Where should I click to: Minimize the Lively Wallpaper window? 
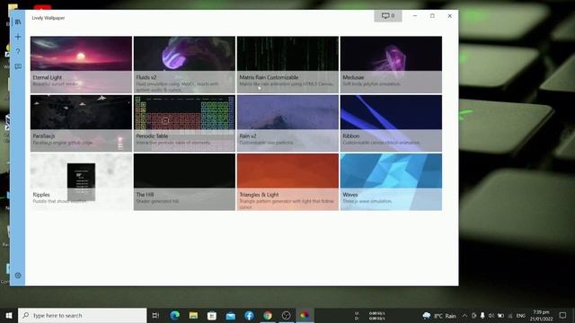point(415,16)
